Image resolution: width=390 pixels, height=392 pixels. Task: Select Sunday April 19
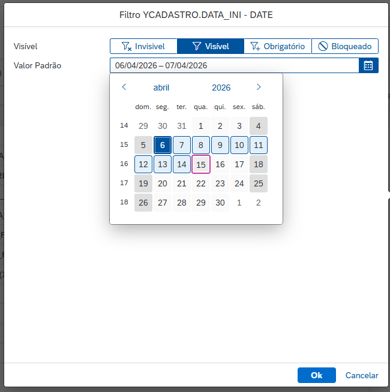pyautogui.click(x=143, y=183)
